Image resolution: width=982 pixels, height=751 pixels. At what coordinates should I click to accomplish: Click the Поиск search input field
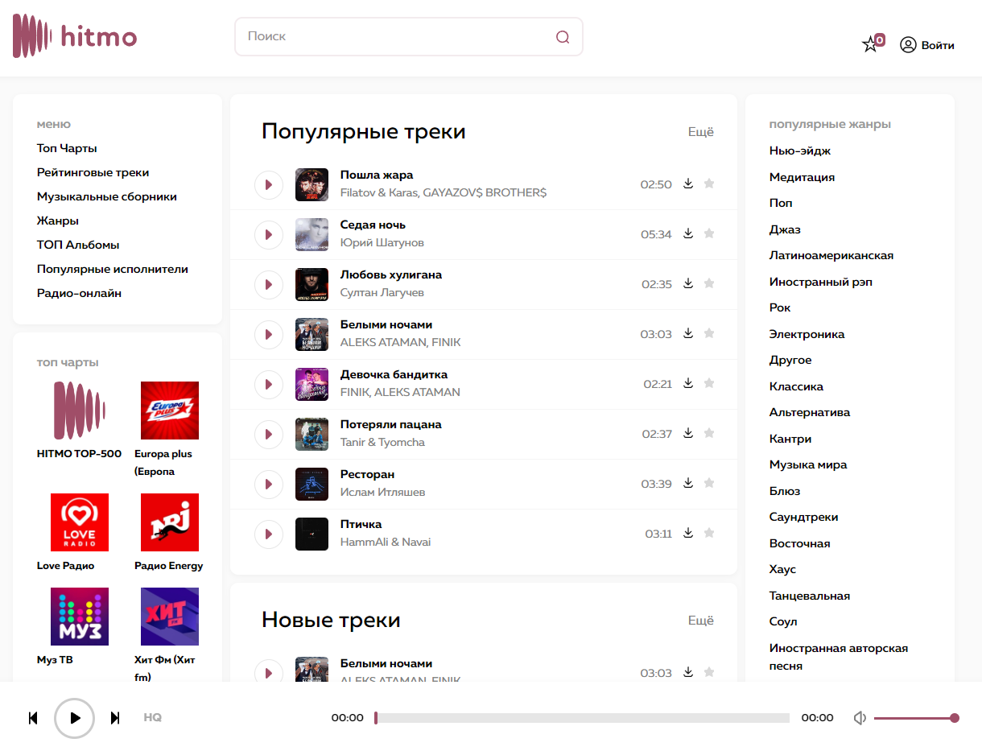point(394,37)
